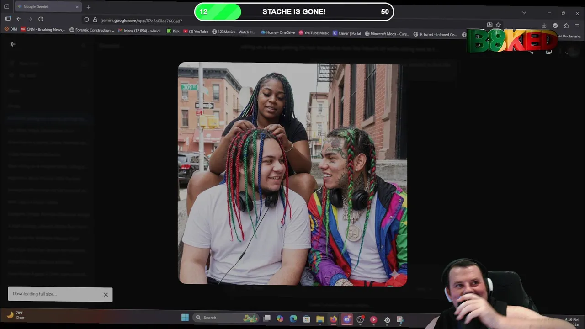
Task: Open the Gmail Inbox bookmark
Action: [140, 31]
